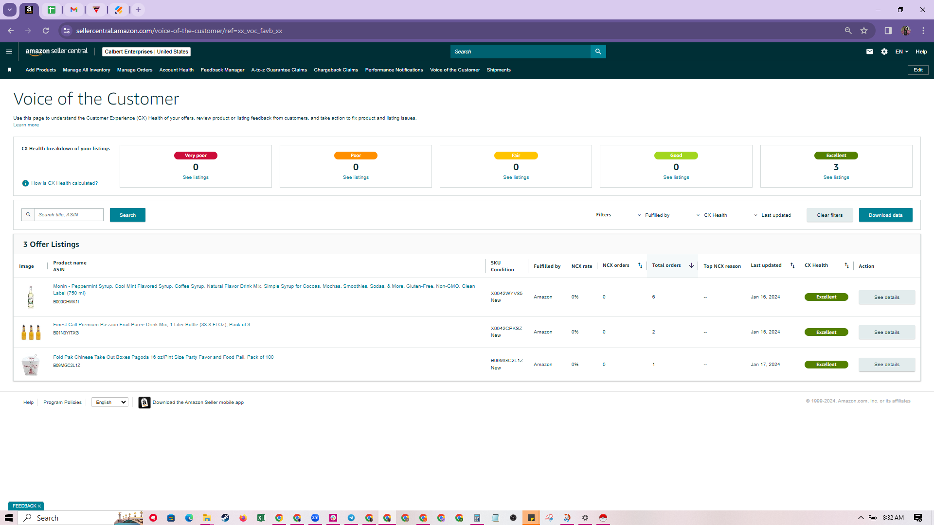This screenshot has width=934, height=525.
Task: Click the search magnifier button in header
Action: pyautogui.click(x=598, y=52)
